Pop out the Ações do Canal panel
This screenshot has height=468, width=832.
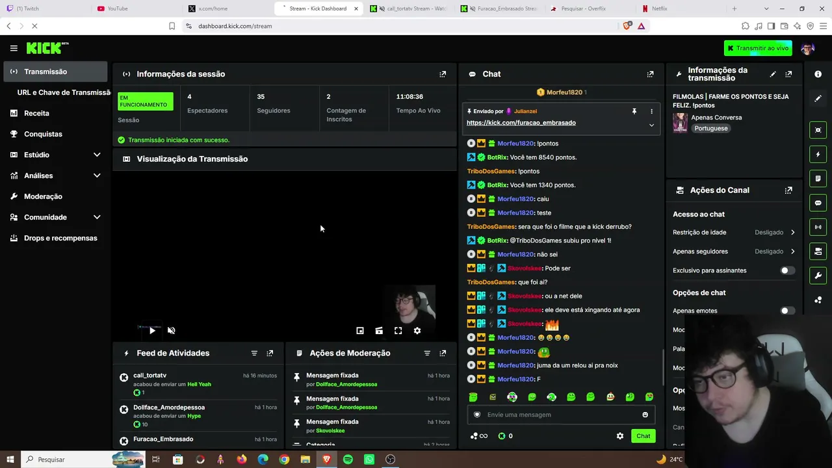click(788, 190)
